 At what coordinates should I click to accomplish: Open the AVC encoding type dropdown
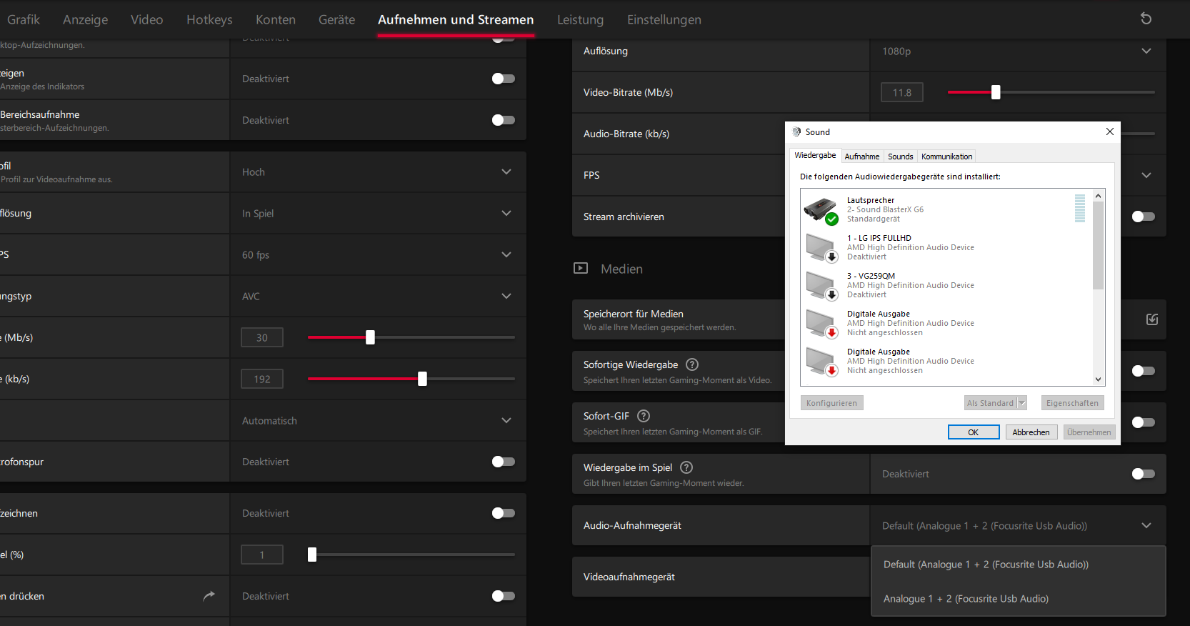tap(378, 296)
